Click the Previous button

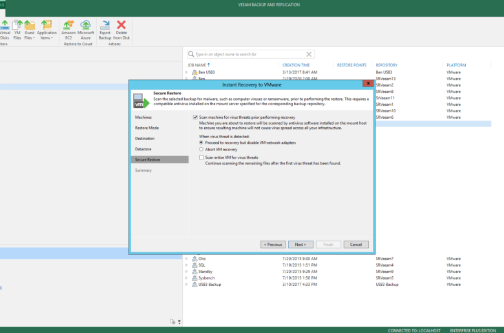(x=273, y=245)
